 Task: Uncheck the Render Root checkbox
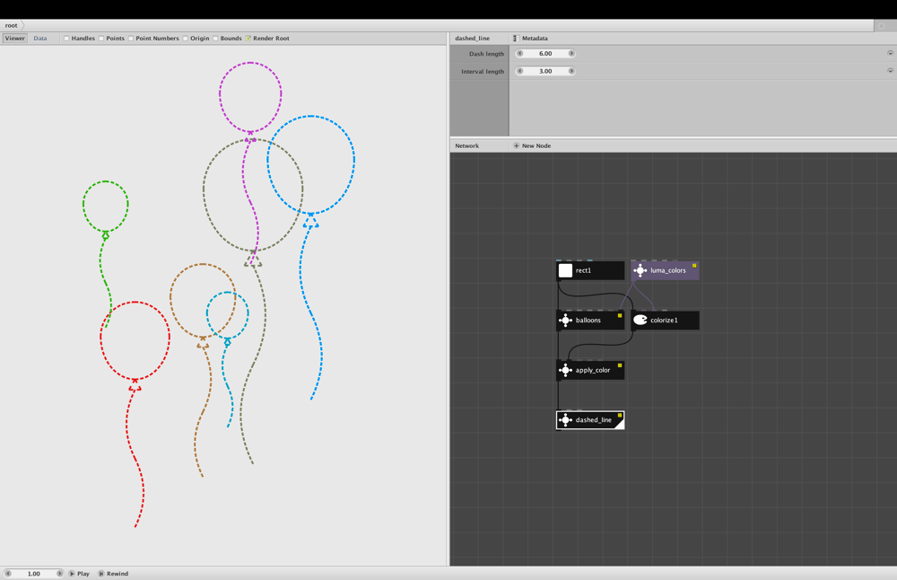(248, 39)
